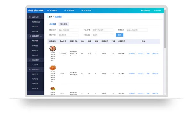
Task: Click the 商城管理 icon in top navigation
Action: pyautogui.click(x=65, y=11)
